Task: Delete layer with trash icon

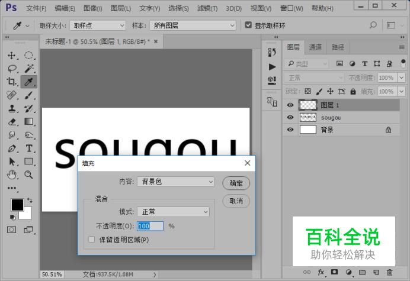Action: (x=390, y=272)
